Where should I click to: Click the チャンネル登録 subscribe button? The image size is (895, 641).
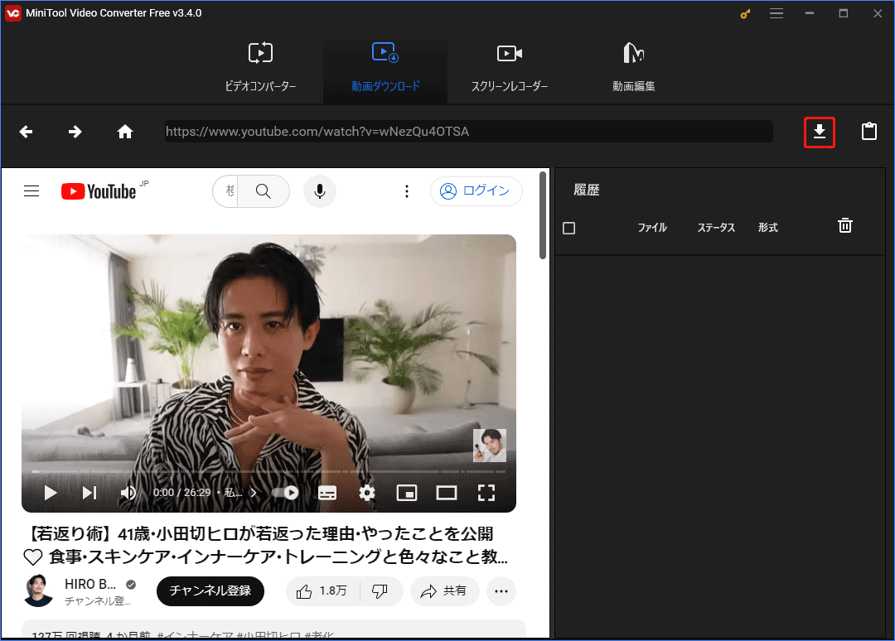point(210,590)
